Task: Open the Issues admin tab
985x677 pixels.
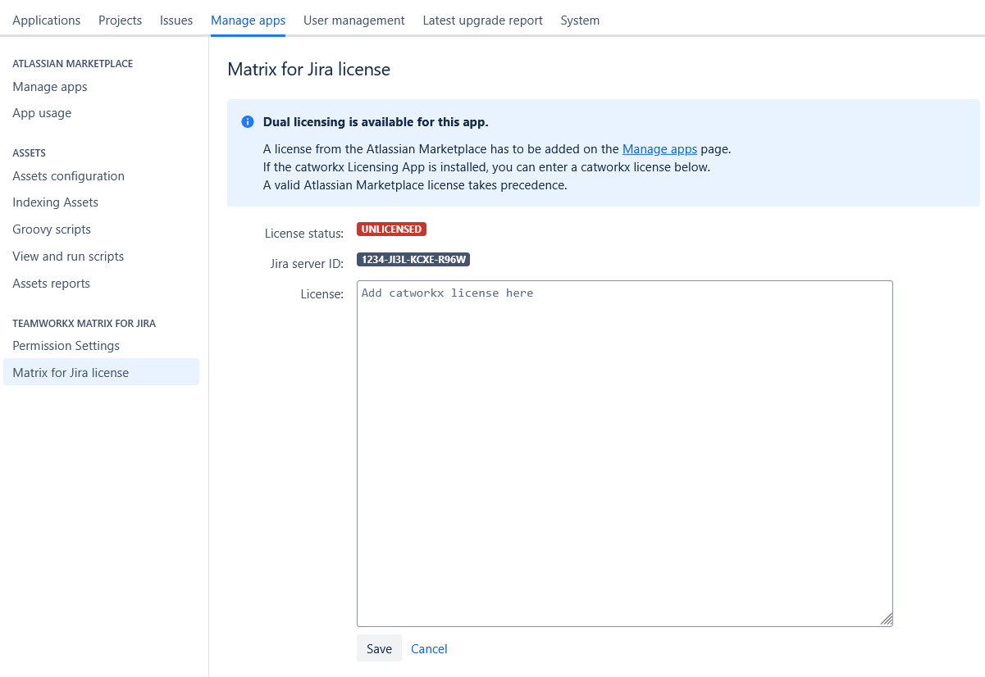Action: (176, 20)
